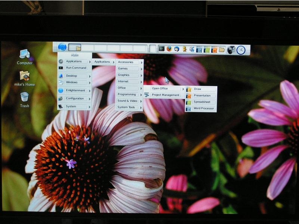Switch to the second virtual desktop in pager
The width and height of the screenshot is (299, 224).
tap(87, 48)
